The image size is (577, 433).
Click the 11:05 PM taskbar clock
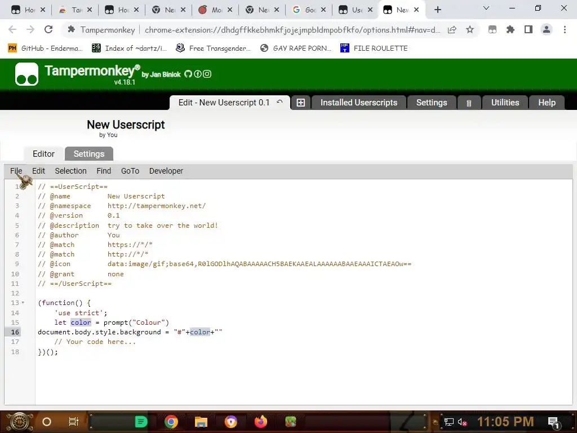click(x=505, y=422)
